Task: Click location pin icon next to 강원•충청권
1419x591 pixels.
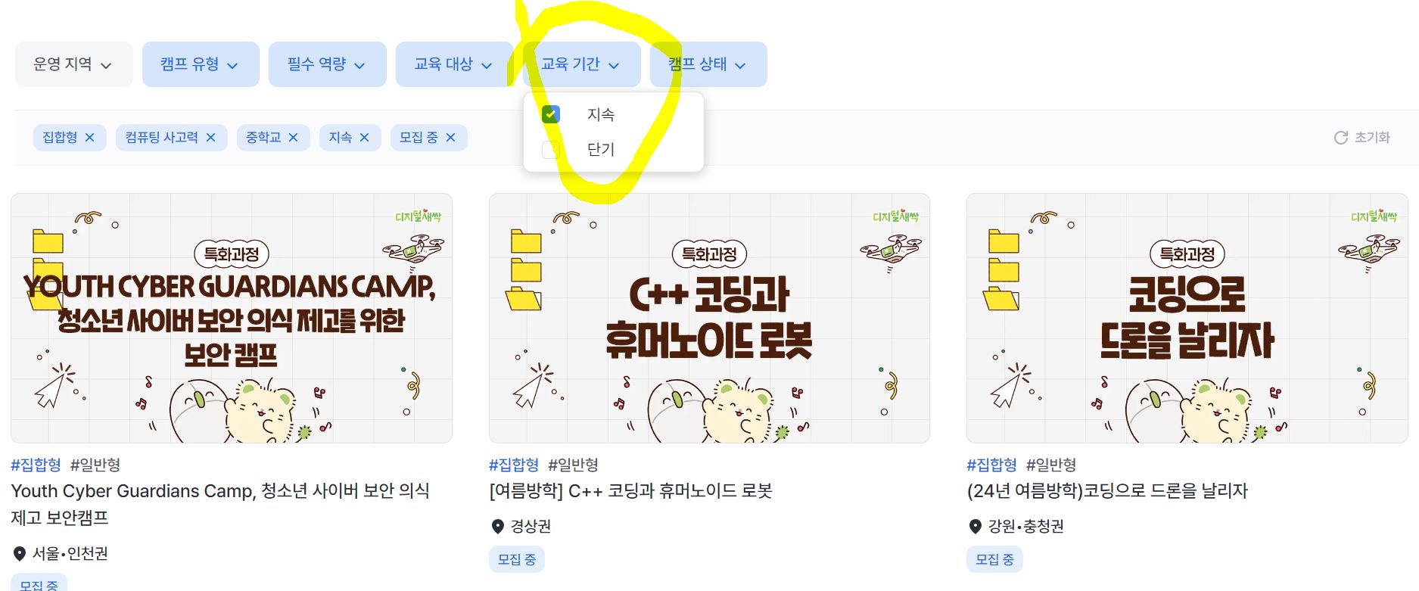Action: click(975, 527)
